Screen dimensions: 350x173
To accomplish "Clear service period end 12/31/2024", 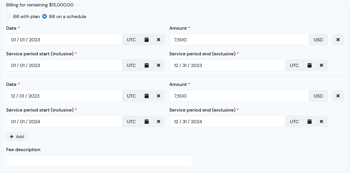I will point(321,121).
